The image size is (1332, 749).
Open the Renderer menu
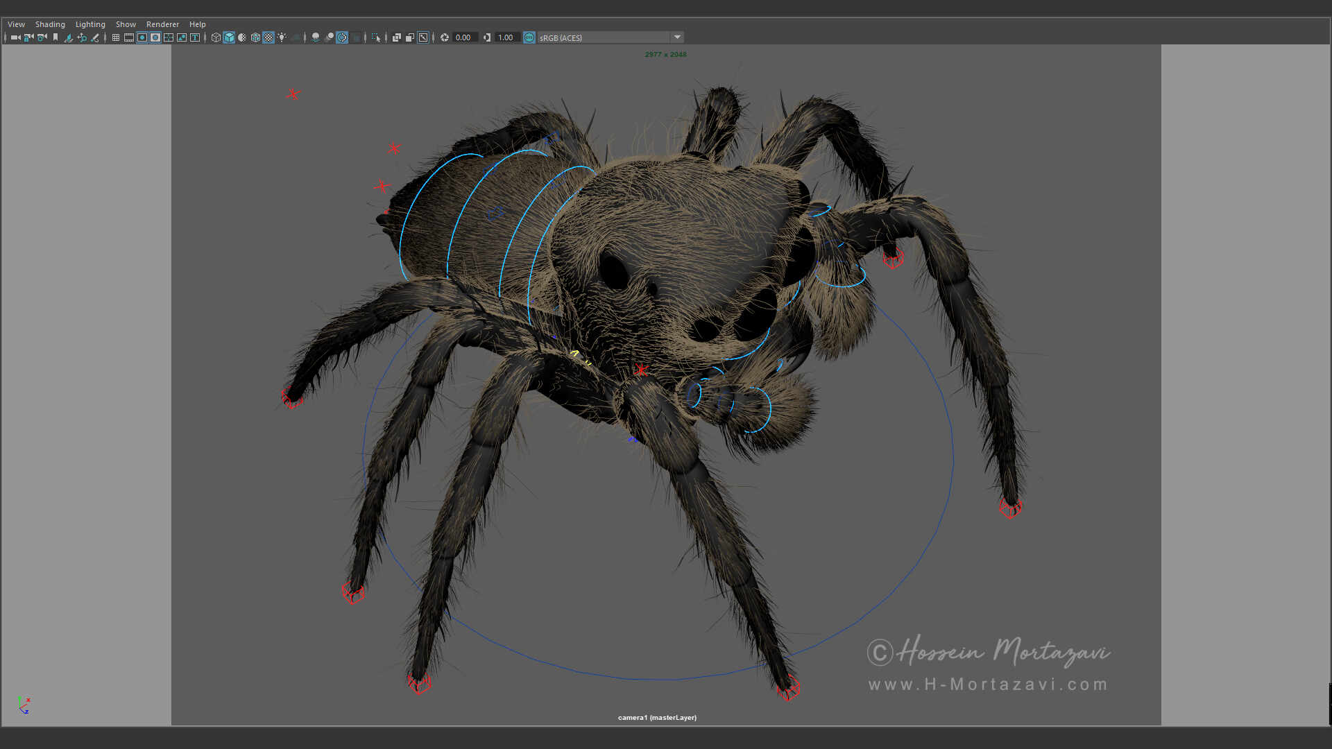point(162,24)
